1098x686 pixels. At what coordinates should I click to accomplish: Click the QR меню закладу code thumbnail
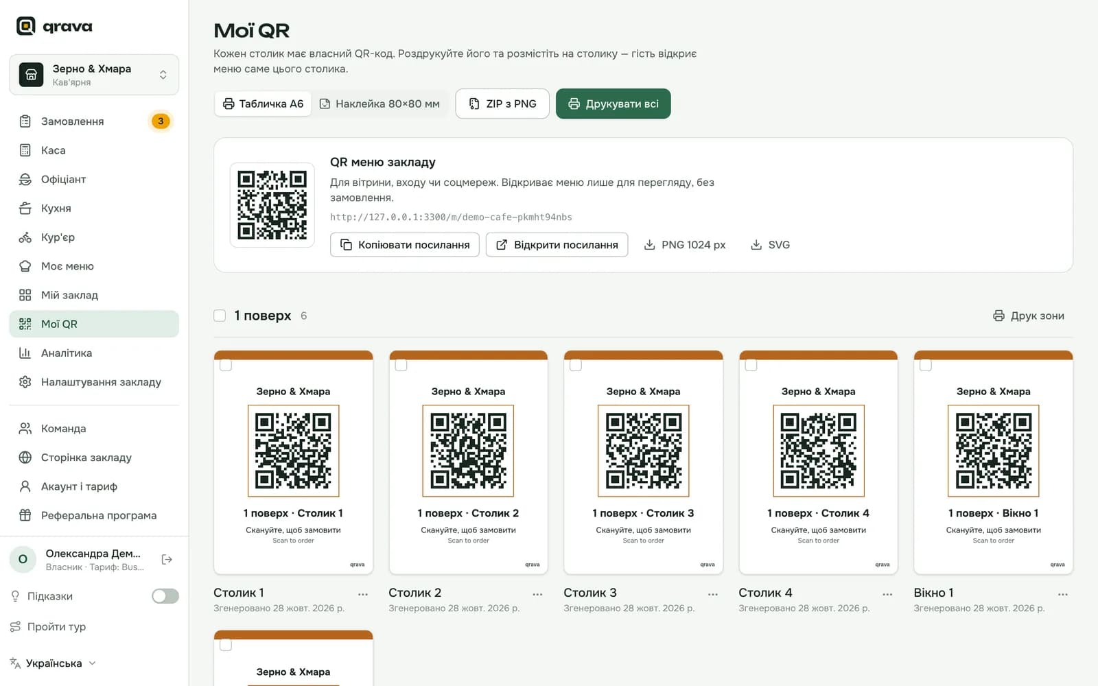[x=272, y=204]
